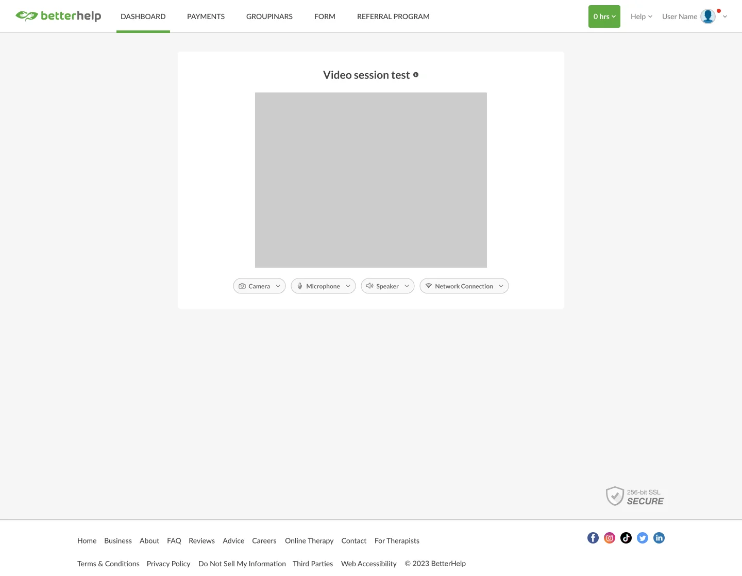
Task: Open the Help menu
Action: [642, 17]
